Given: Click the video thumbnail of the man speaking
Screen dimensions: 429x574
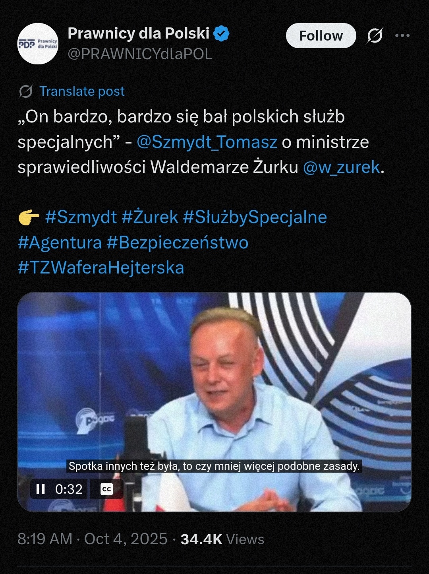Looking at the screenshot, I should pos(214,402).
